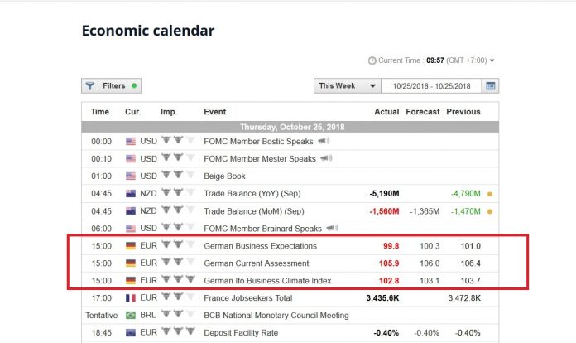Viewport: 576px width, 343px height.
Task: Click the clock icon beside Current Time
Action: [x=372, y=60]
